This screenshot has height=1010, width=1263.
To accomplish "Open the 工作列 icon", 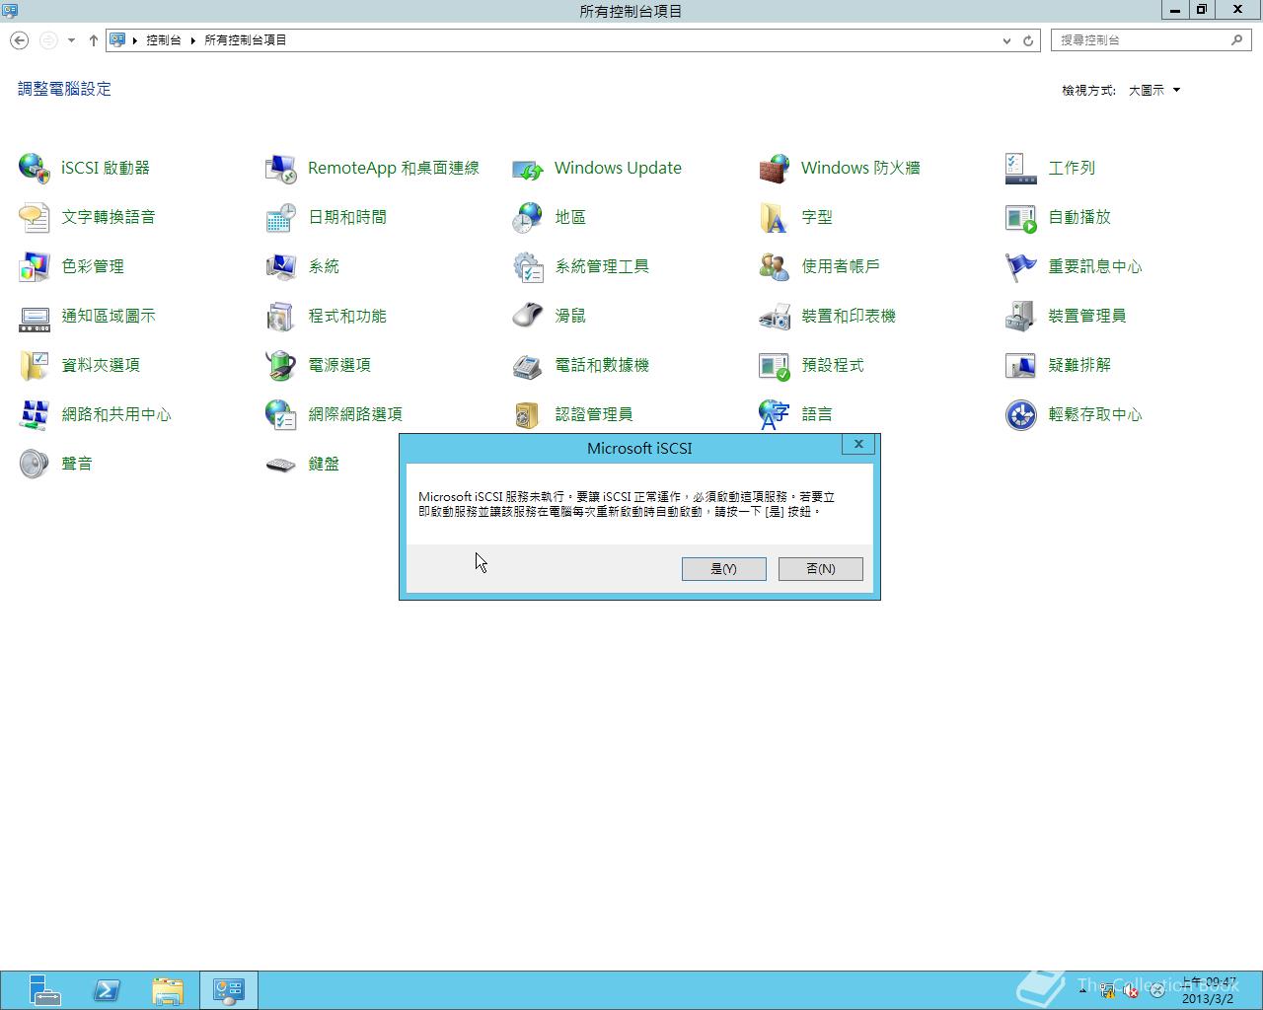I will click(x=1021, y=168).
